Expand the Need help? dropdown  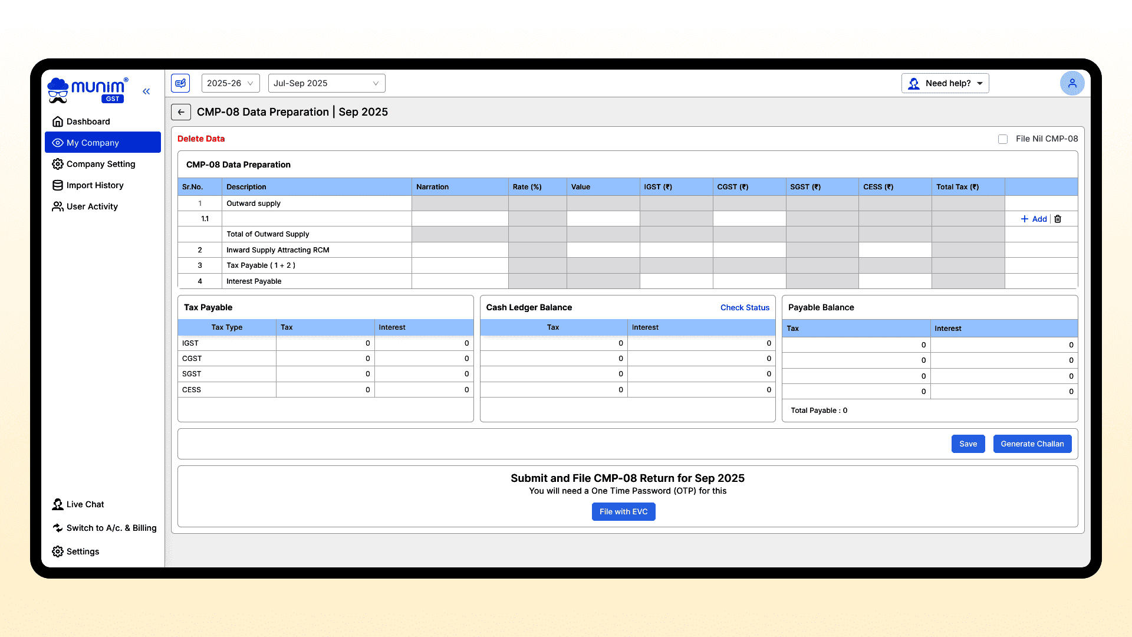pos(945,83)
